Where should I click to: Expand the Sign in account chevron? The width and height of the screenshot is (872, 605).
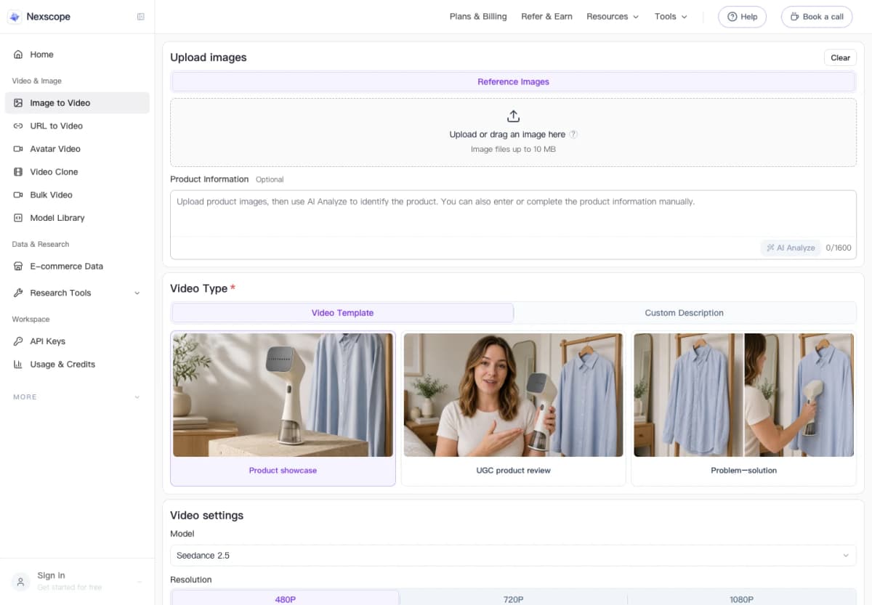coord(138,582)
